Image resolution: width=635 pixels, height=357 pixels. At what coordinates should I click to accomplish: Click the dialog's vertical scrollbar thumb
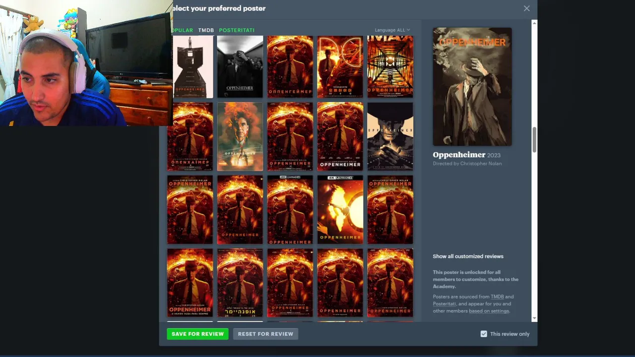pos(534,140)
